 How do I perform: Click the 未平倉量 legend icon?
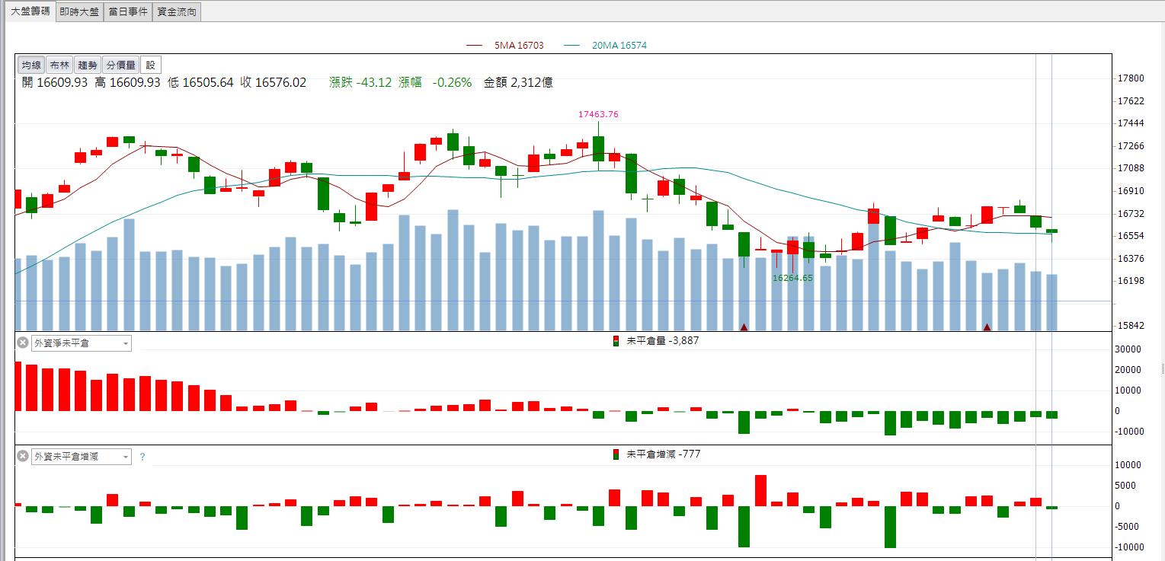(616, 341)
